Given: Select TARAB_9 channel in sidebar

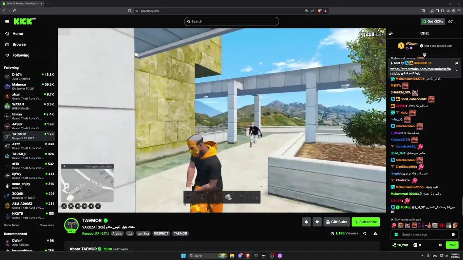Looking at the screenshot, I should [x=29, y=156].
